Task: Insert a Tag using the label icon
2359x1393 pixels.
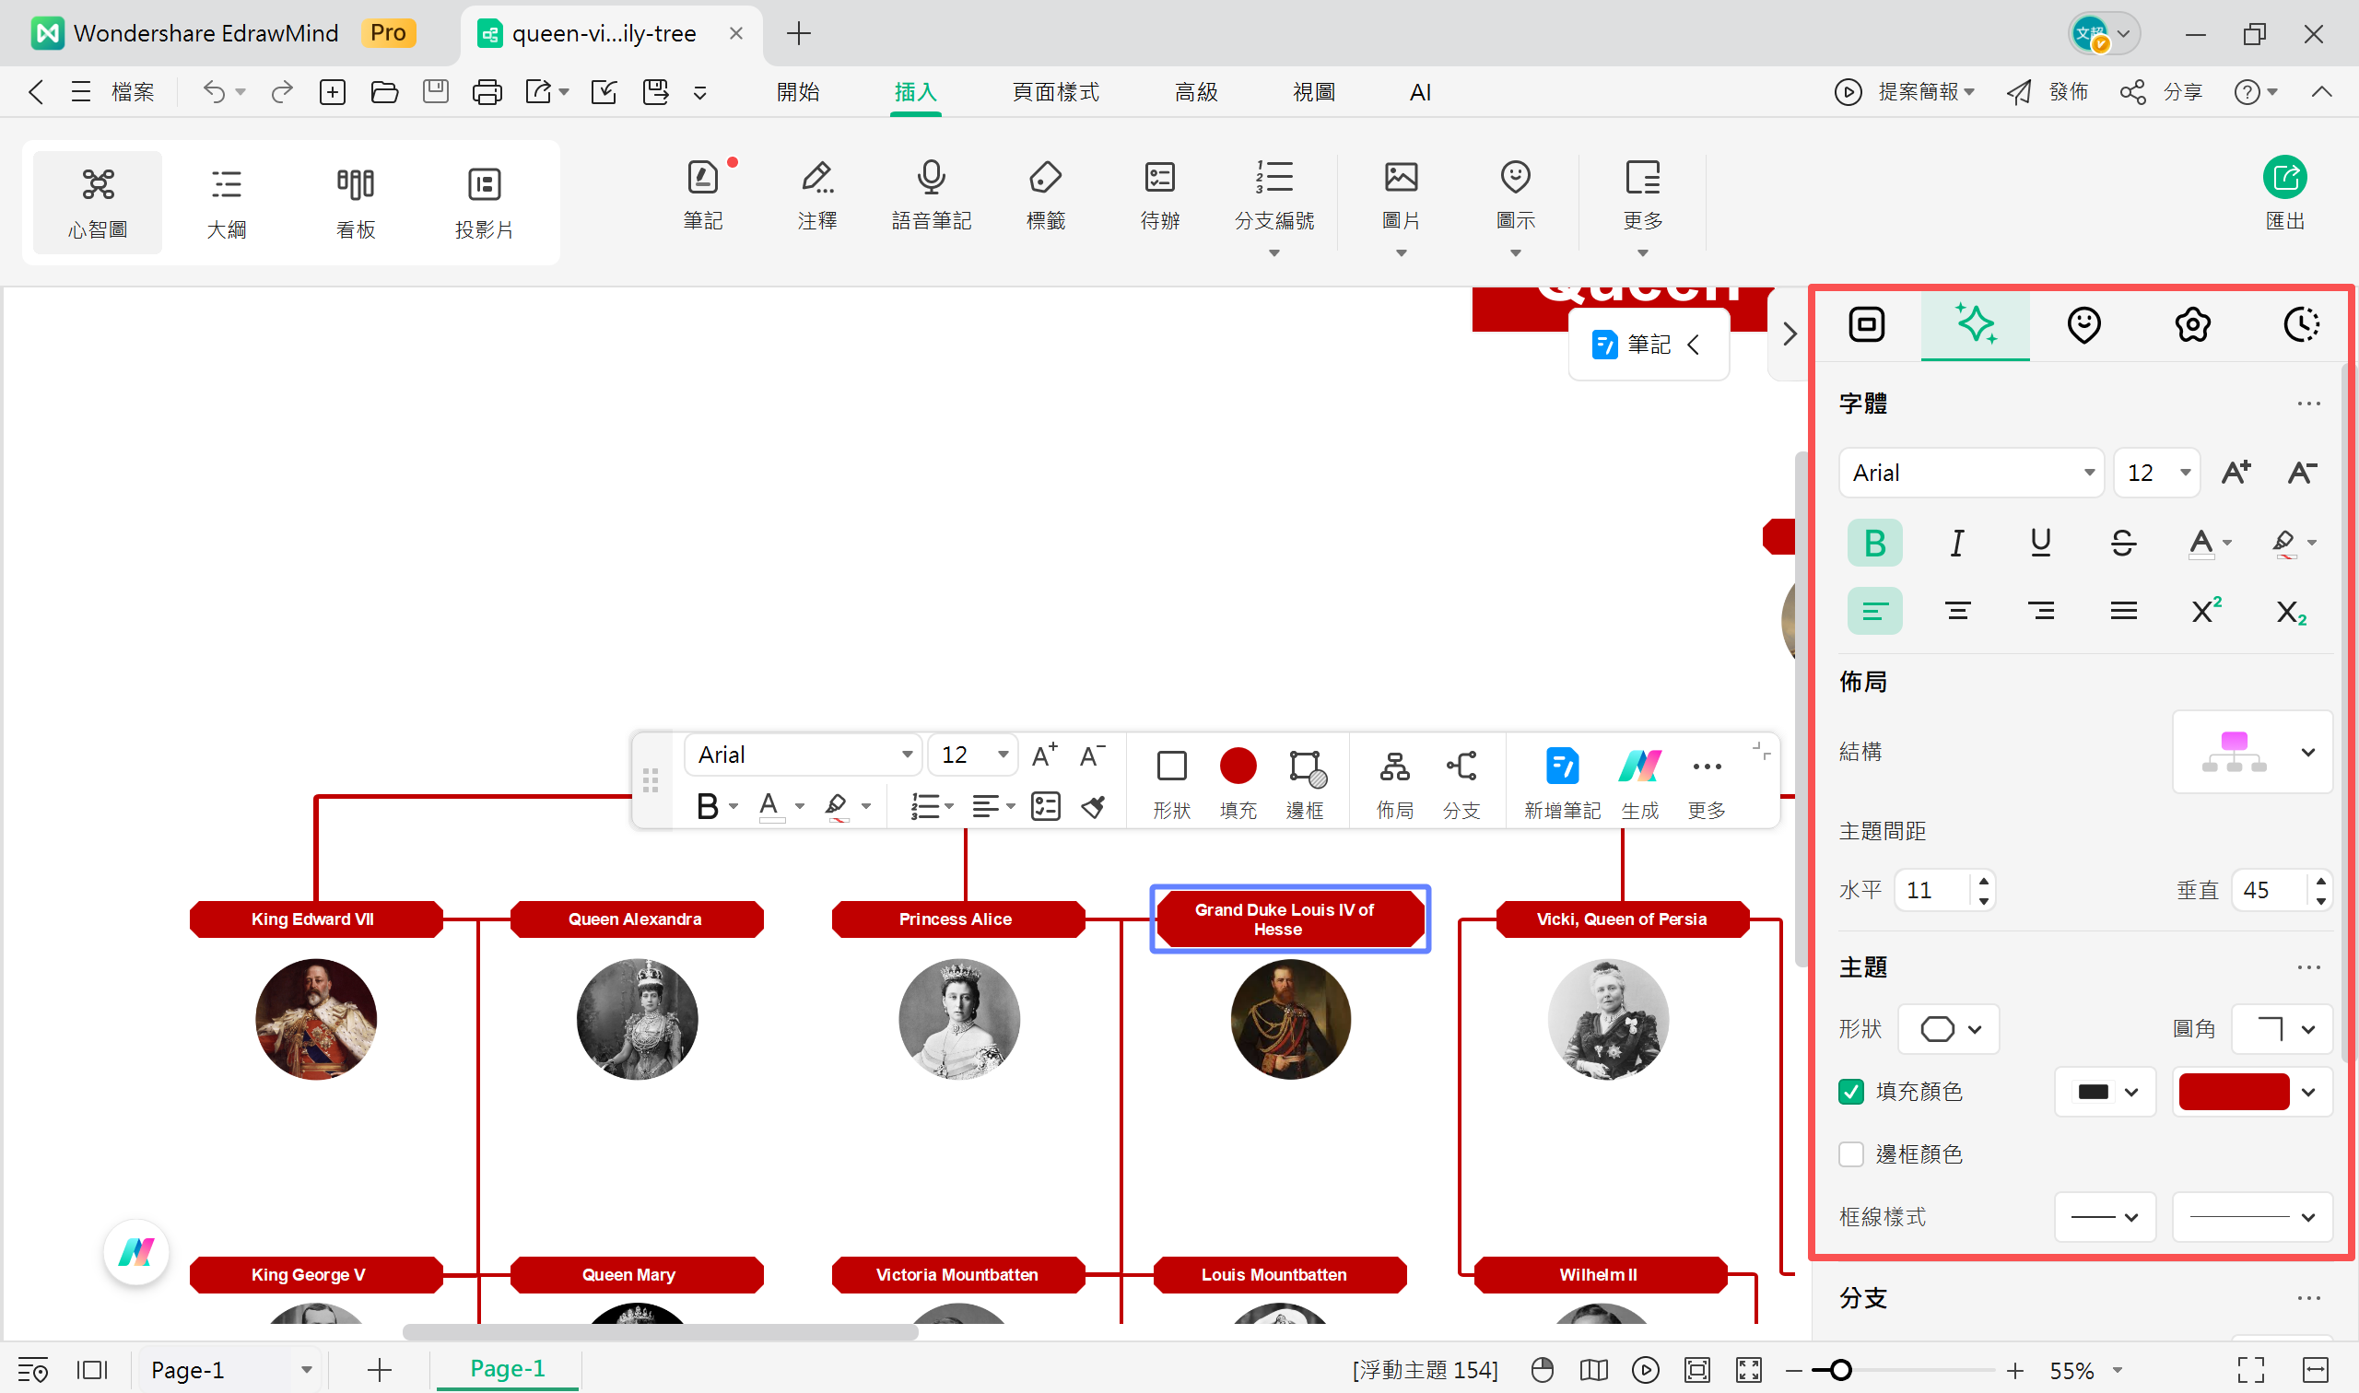Action: click(x=1045, y=179)
